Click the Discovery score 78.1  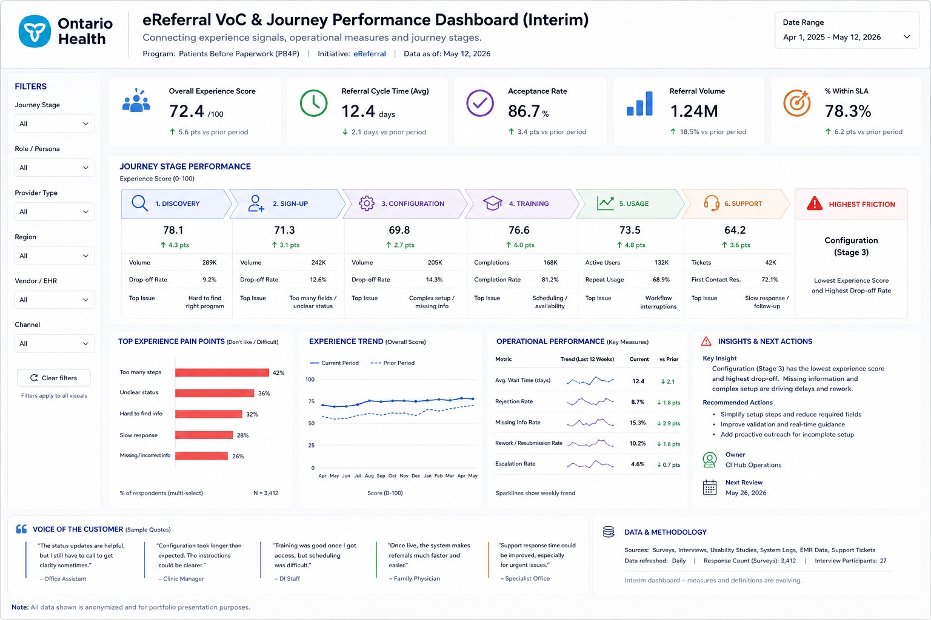click(173, 230)
